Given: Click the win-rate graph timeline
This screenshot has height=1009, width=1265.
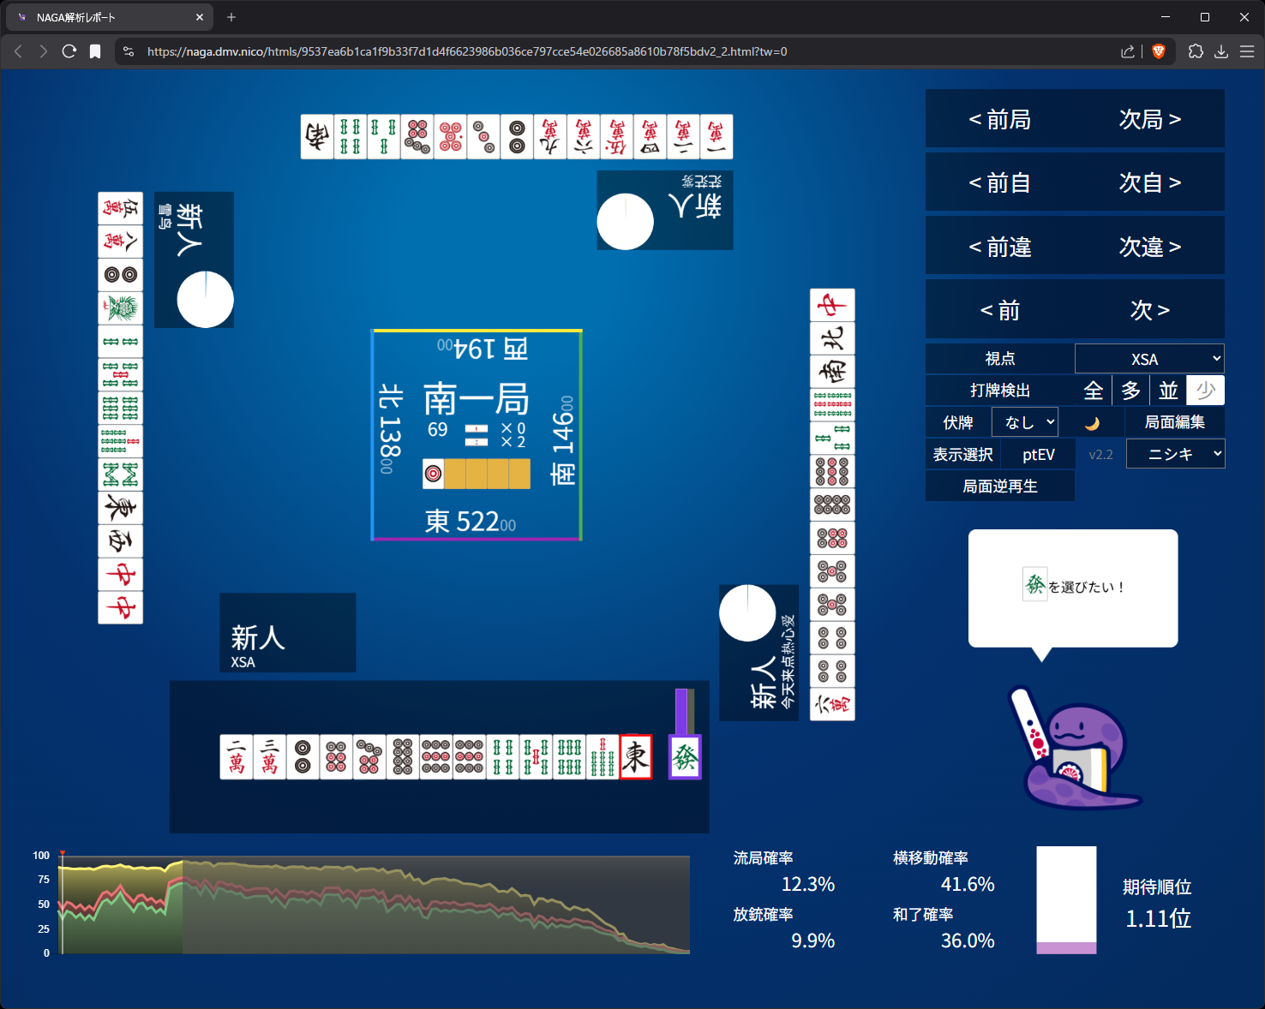Looking at the screenshot, I should 375,904.
